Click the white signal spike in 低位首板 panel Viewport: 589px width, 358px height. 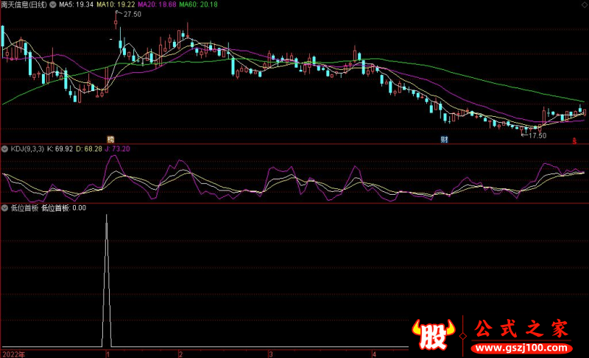107,279
